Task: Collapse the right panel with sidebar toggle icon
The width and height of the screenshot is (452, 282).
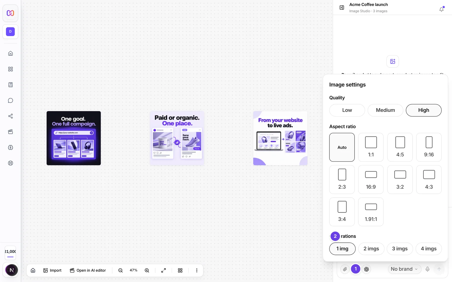Action: (342, 8)
